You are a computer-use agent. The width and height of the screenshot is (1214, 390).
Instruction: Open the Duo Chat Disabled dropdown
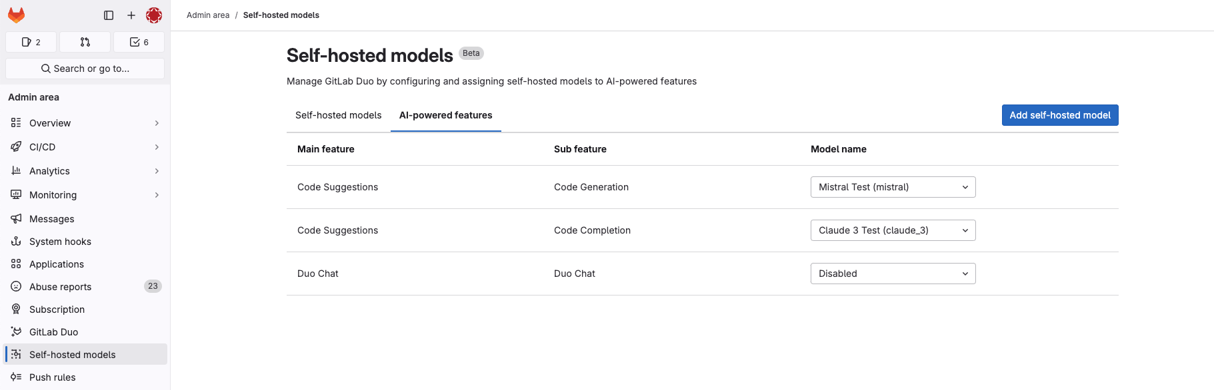893,273
